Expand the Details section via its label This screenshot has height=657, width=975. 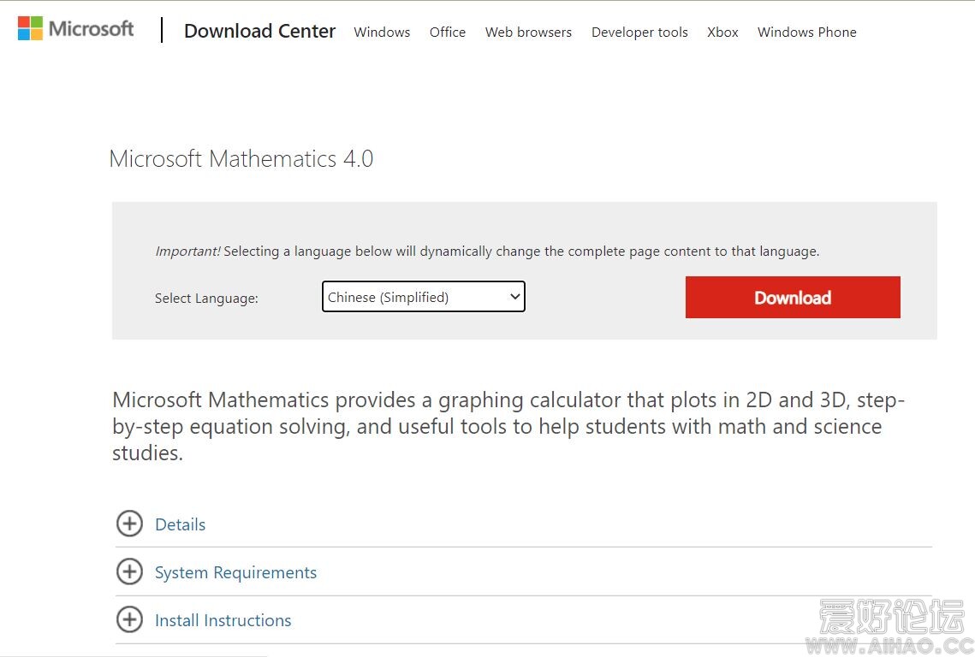coord(180,524)
